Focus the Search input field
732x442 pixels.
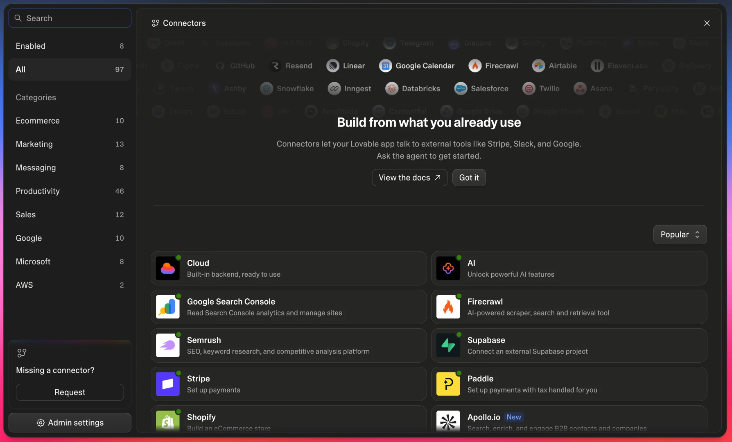(70, 18)
